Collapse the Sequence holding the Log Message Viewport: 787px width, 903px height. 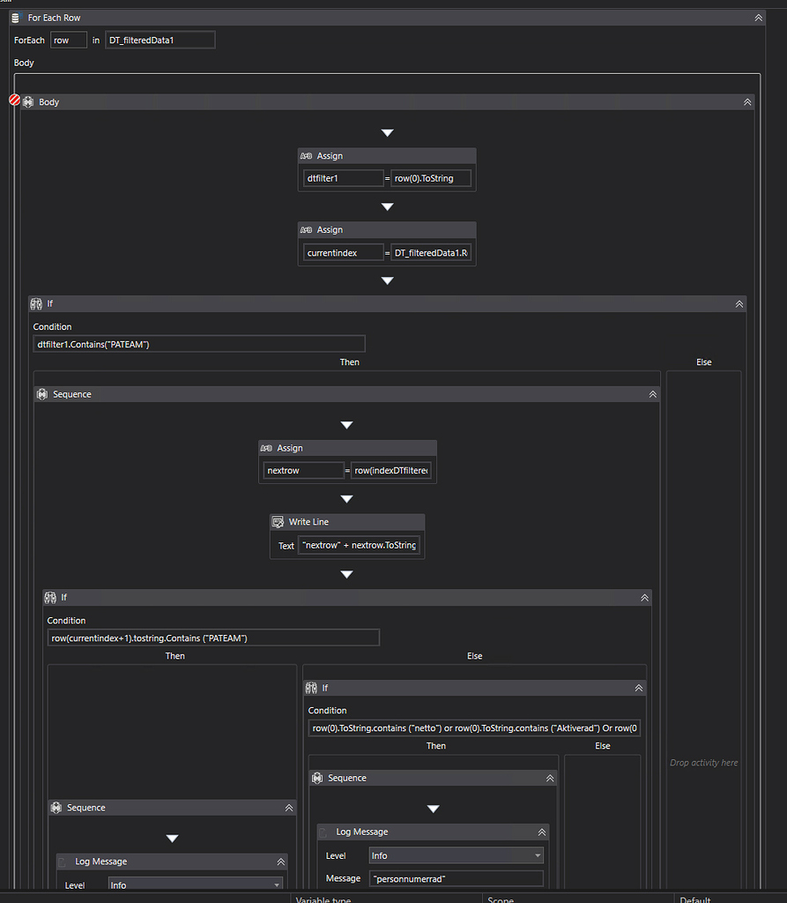550,777
